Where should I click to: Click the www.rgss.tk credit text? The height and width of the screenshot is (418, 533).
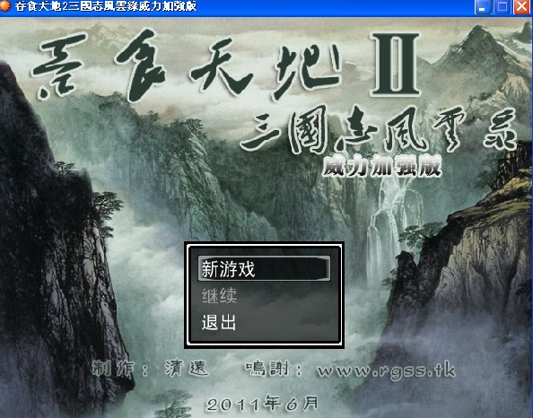(x=386, y=370)
